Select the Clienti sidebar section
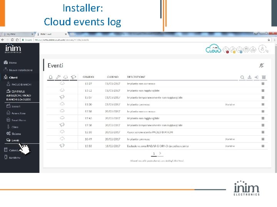This screenshot has height=207, width=277. (x=11, y=77)
